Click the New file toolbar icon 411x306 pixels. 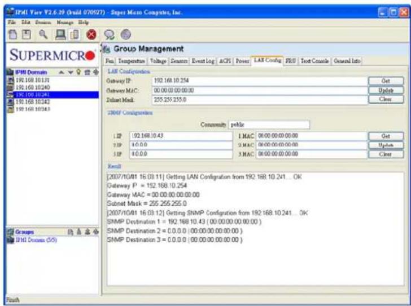12,34
